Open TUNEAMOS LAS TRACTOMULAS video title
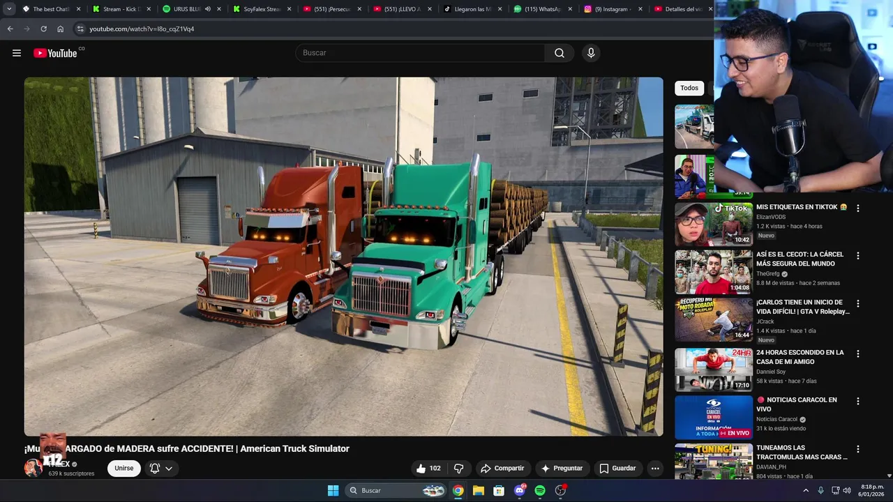 coord(802,452)
